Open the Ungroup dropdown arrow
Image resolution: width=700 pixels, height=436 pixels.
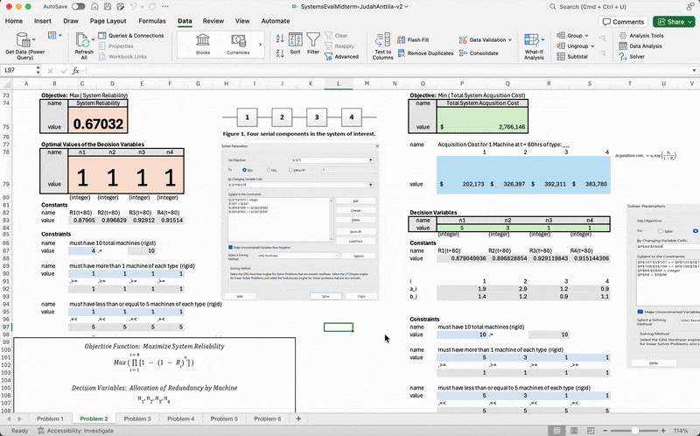(x=592, y=46)
